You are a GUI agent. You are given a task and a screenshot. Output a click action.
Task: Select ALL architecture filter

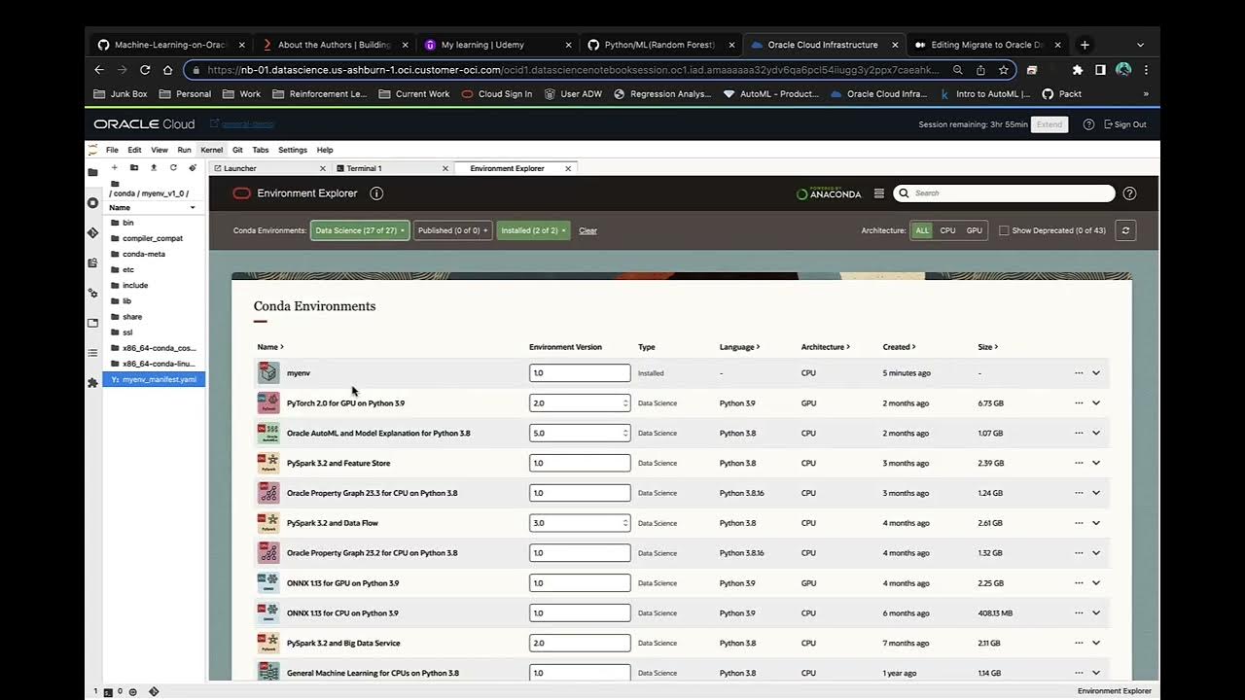coord(922,230)
